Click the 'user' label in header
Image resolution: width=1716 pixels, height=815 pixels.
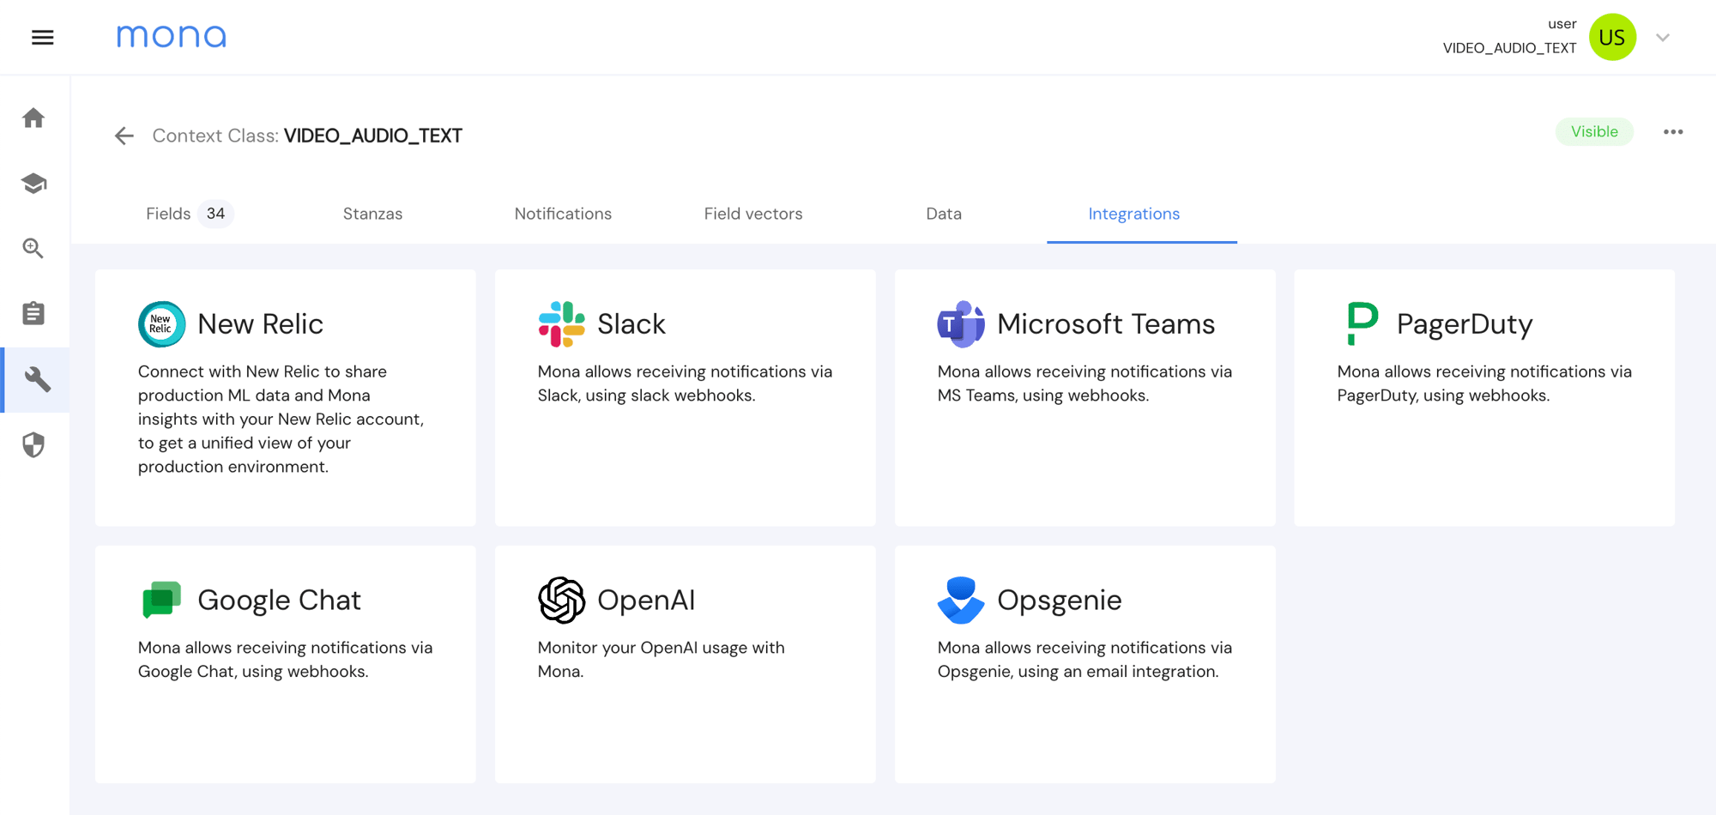(1562, 24)
